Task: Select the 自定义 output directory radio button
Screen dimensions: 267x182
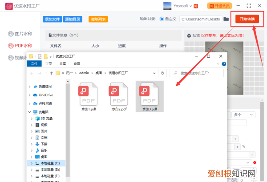Action: point(162,19)
